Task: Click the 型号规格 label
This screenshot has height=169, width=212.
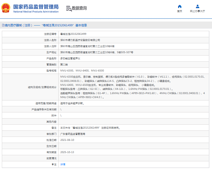Action: (51, 71)
